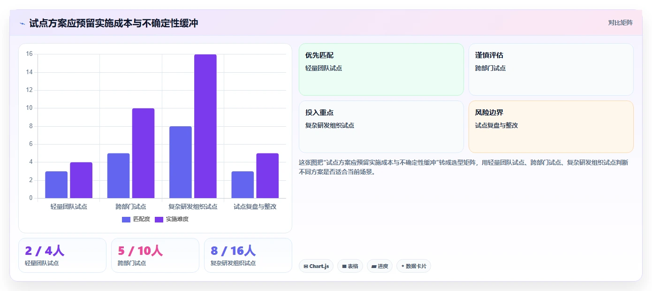652x291 pixels.
Task: Click the 数据卡片 tag sparkle icon
Action: coord(403,266)
